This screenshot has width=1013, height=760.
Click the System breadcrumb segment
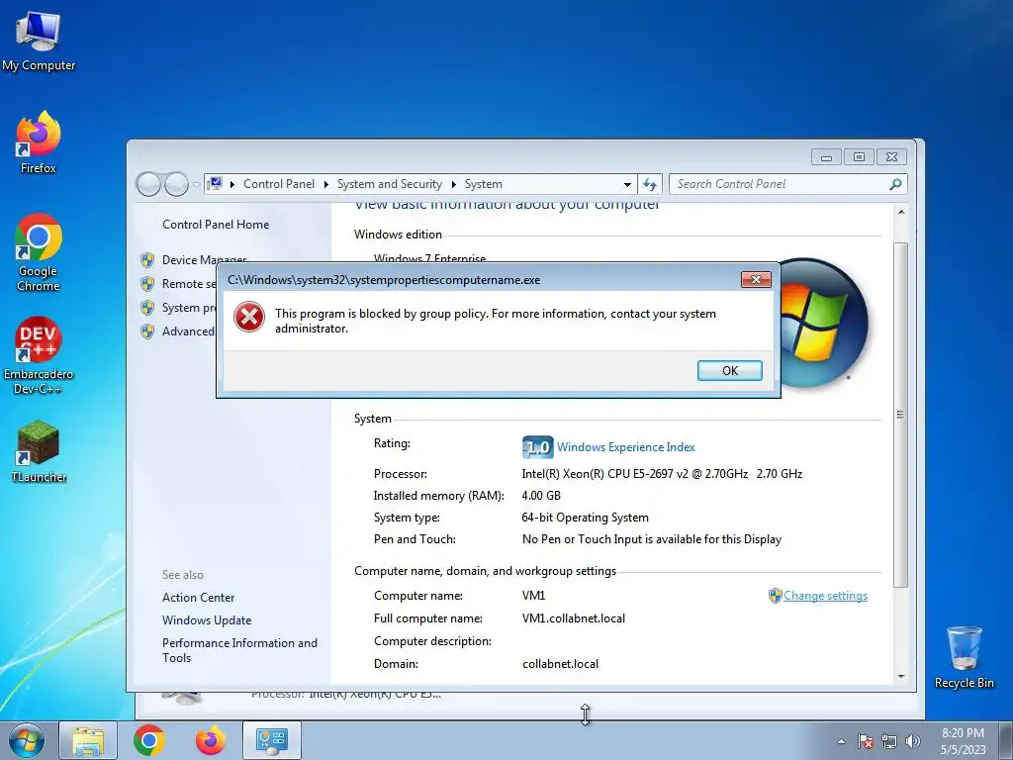[483, 184]
